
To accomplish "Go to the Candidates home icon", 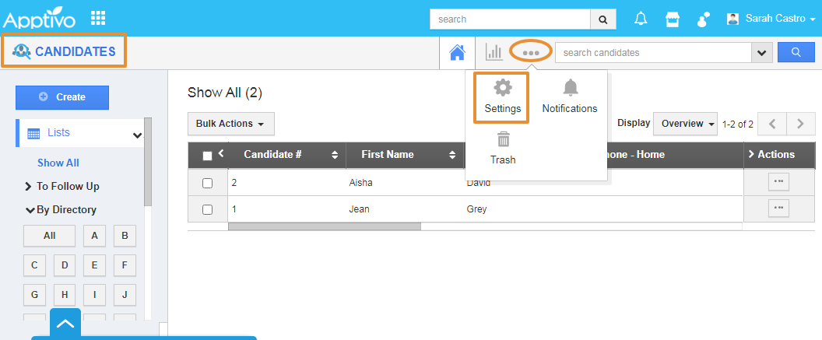I will pos(457,52).
